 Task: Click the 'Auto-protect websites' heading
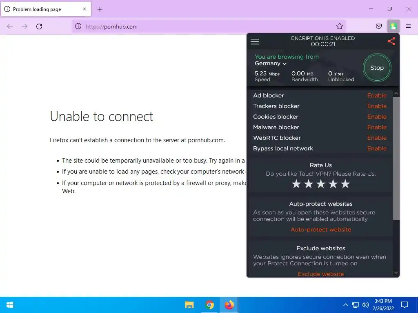point(321,204)
